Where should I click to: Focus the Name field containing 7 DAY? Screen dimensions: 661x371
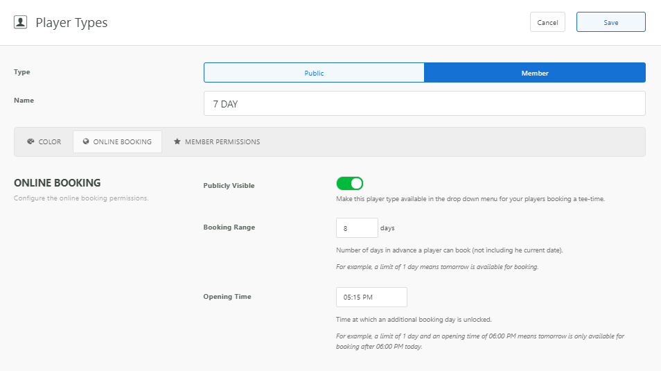coord(424,104)
